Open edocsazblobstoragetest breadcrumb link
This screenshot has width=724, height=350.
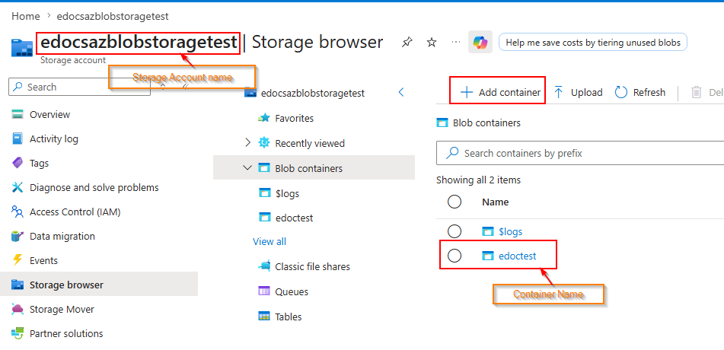[x=112, y=16]
